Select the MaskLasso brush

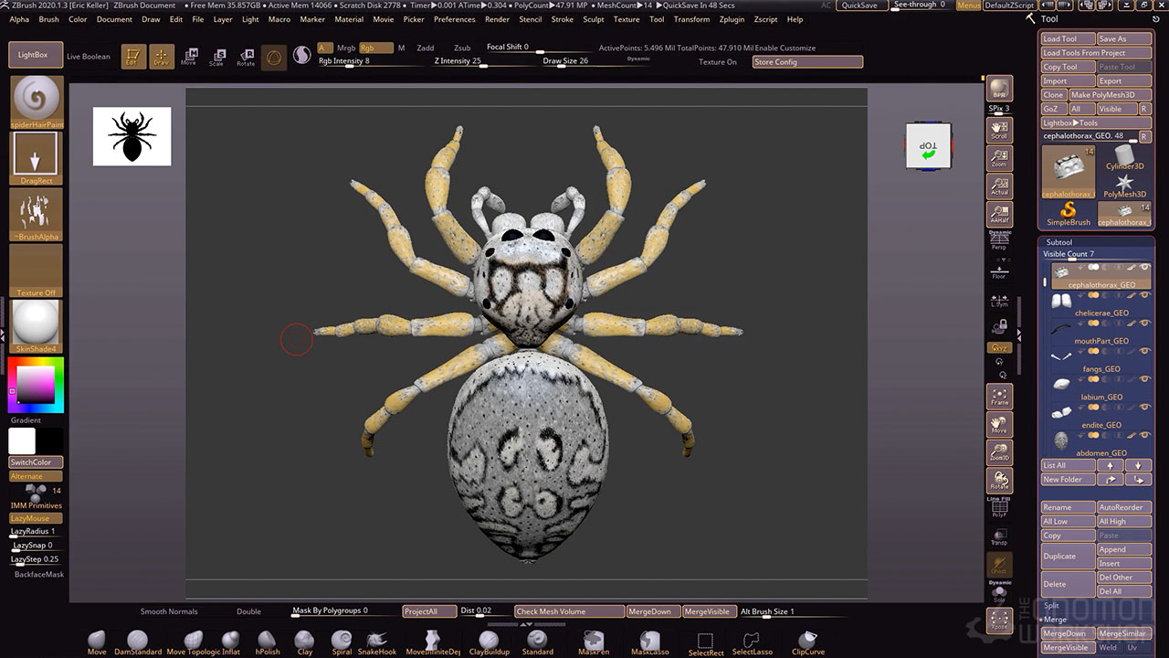[649, 642]
